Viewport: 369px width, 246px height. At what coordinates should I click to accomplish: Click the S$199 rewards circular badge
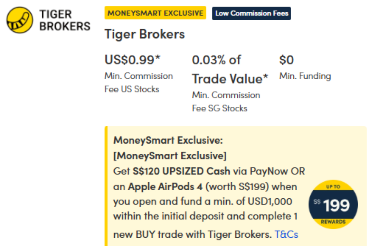tap(333, 204)
